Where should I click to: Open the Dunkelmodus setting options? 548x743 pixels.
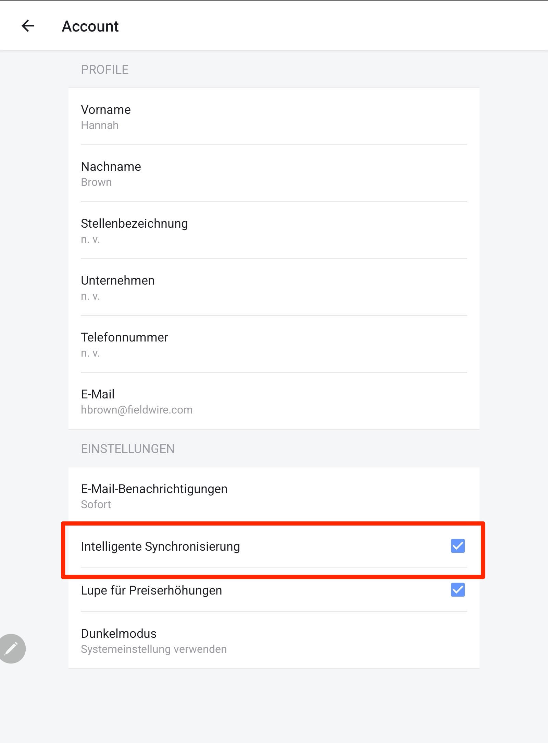pos(274,640)
